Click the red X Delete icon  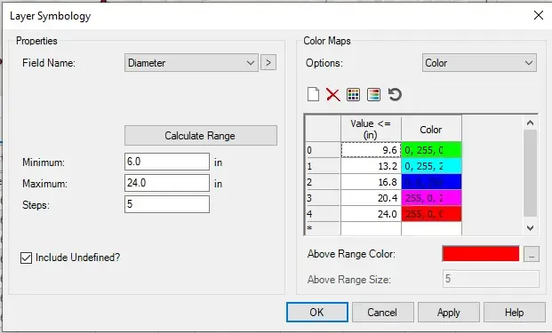click(x=333, y=95)
